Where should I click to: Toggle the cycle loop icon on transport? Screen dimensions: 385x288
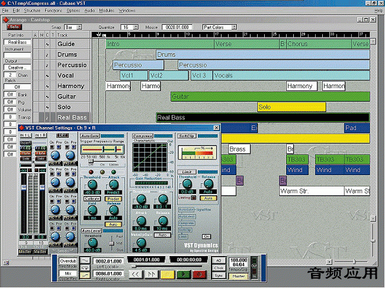click(85, 268)
